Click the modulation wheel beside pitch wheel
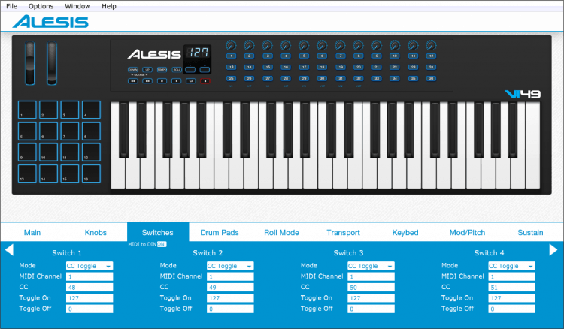 52,63
